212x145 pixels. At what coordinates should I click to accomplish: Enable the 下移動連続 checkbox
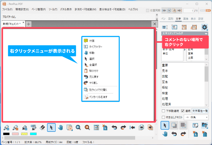tap(163, 111)
